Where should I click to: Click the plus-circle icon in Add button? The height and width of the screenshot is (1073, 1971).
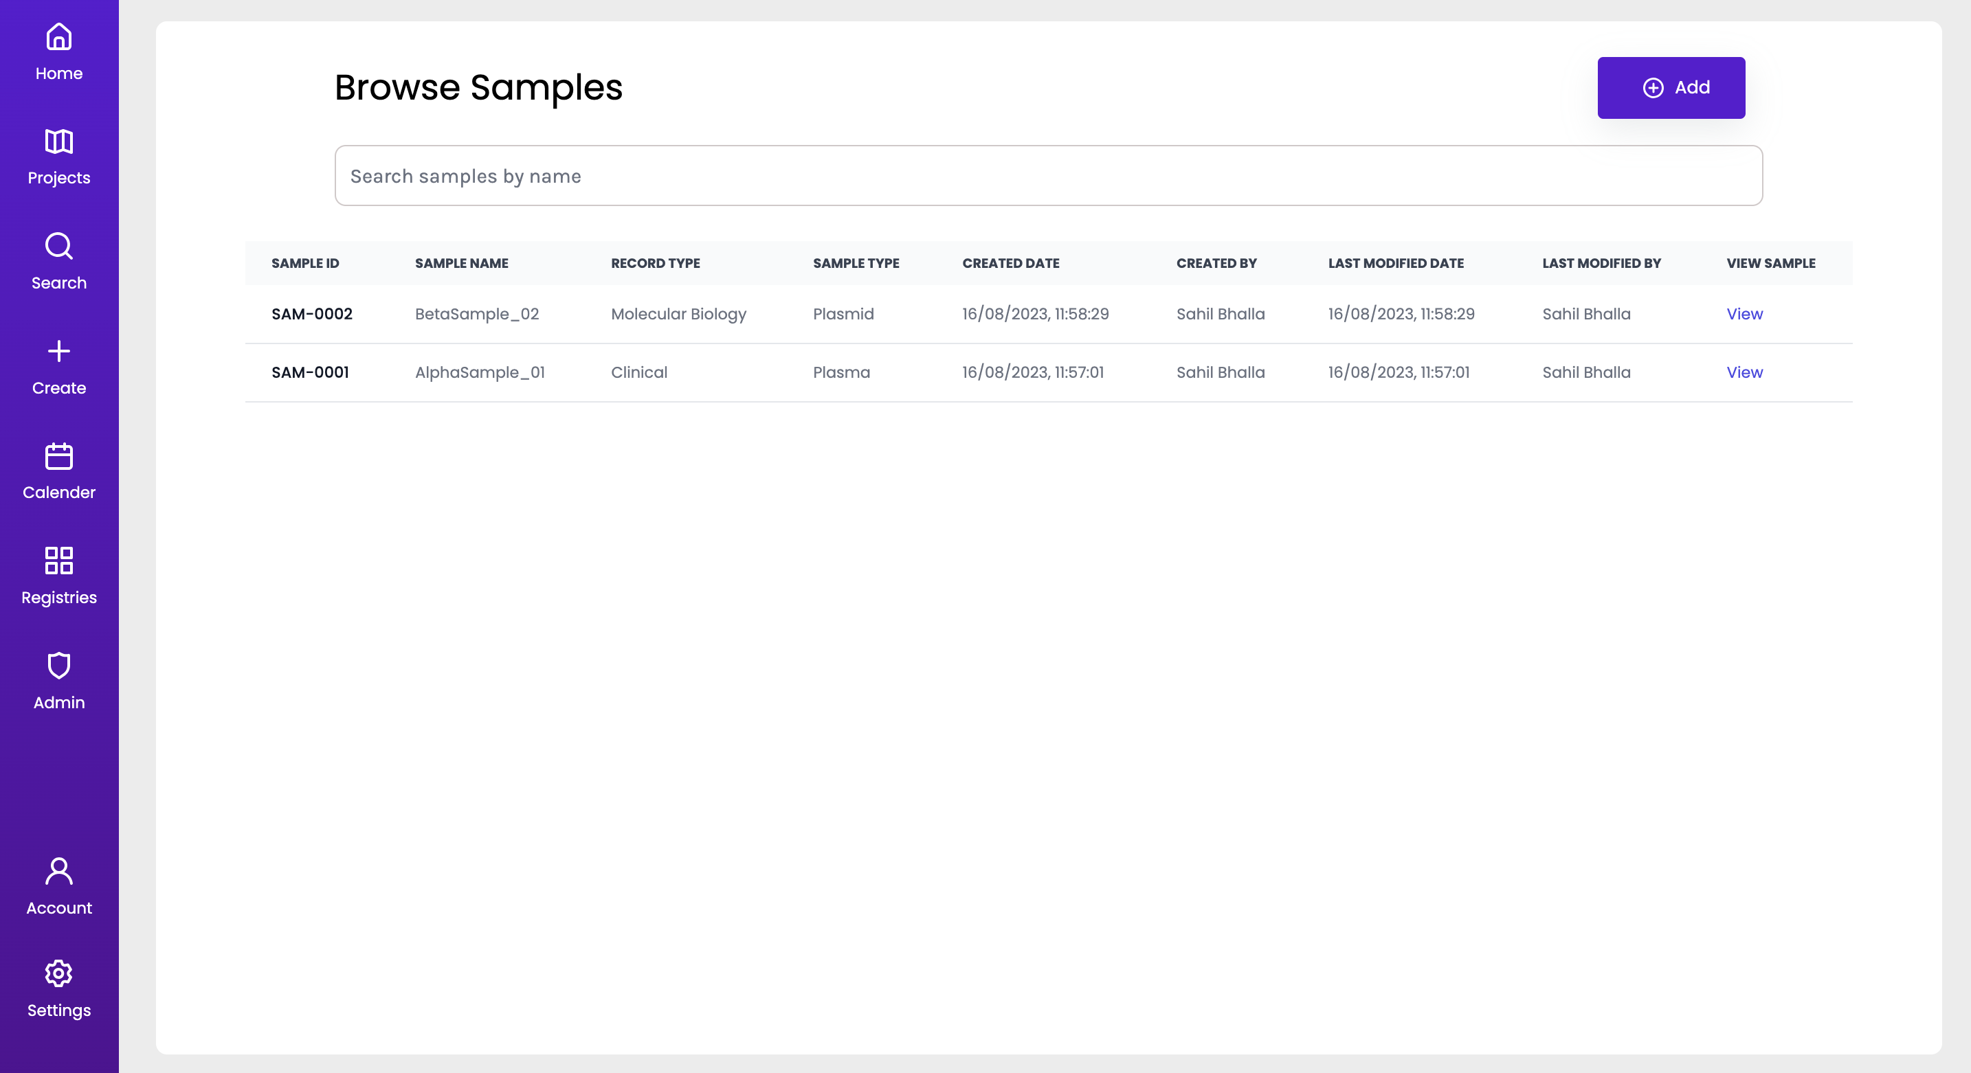(x=1653, y=88)
